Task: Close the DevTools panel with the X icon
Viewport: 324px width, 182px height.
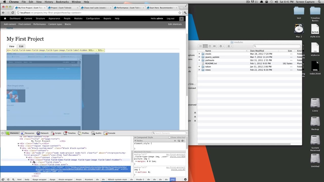Action: (2, 133)
